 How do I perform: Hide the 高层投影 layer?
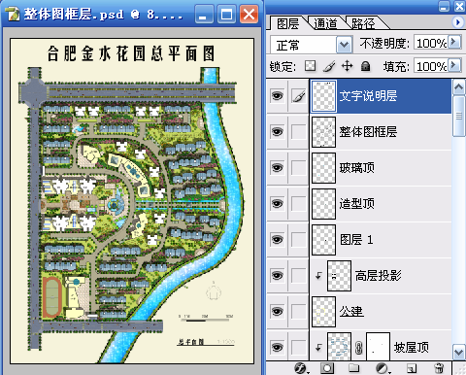pyautogui.click(x=277, y=276)
